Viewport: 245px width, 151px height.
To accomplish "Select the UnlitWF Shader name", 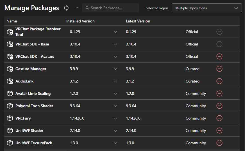I will point(30,131).
